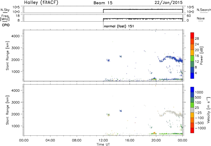Click the '1000' tick on velocity panel
The width and height of the screenshot is (211, 146).
[16, 126]
